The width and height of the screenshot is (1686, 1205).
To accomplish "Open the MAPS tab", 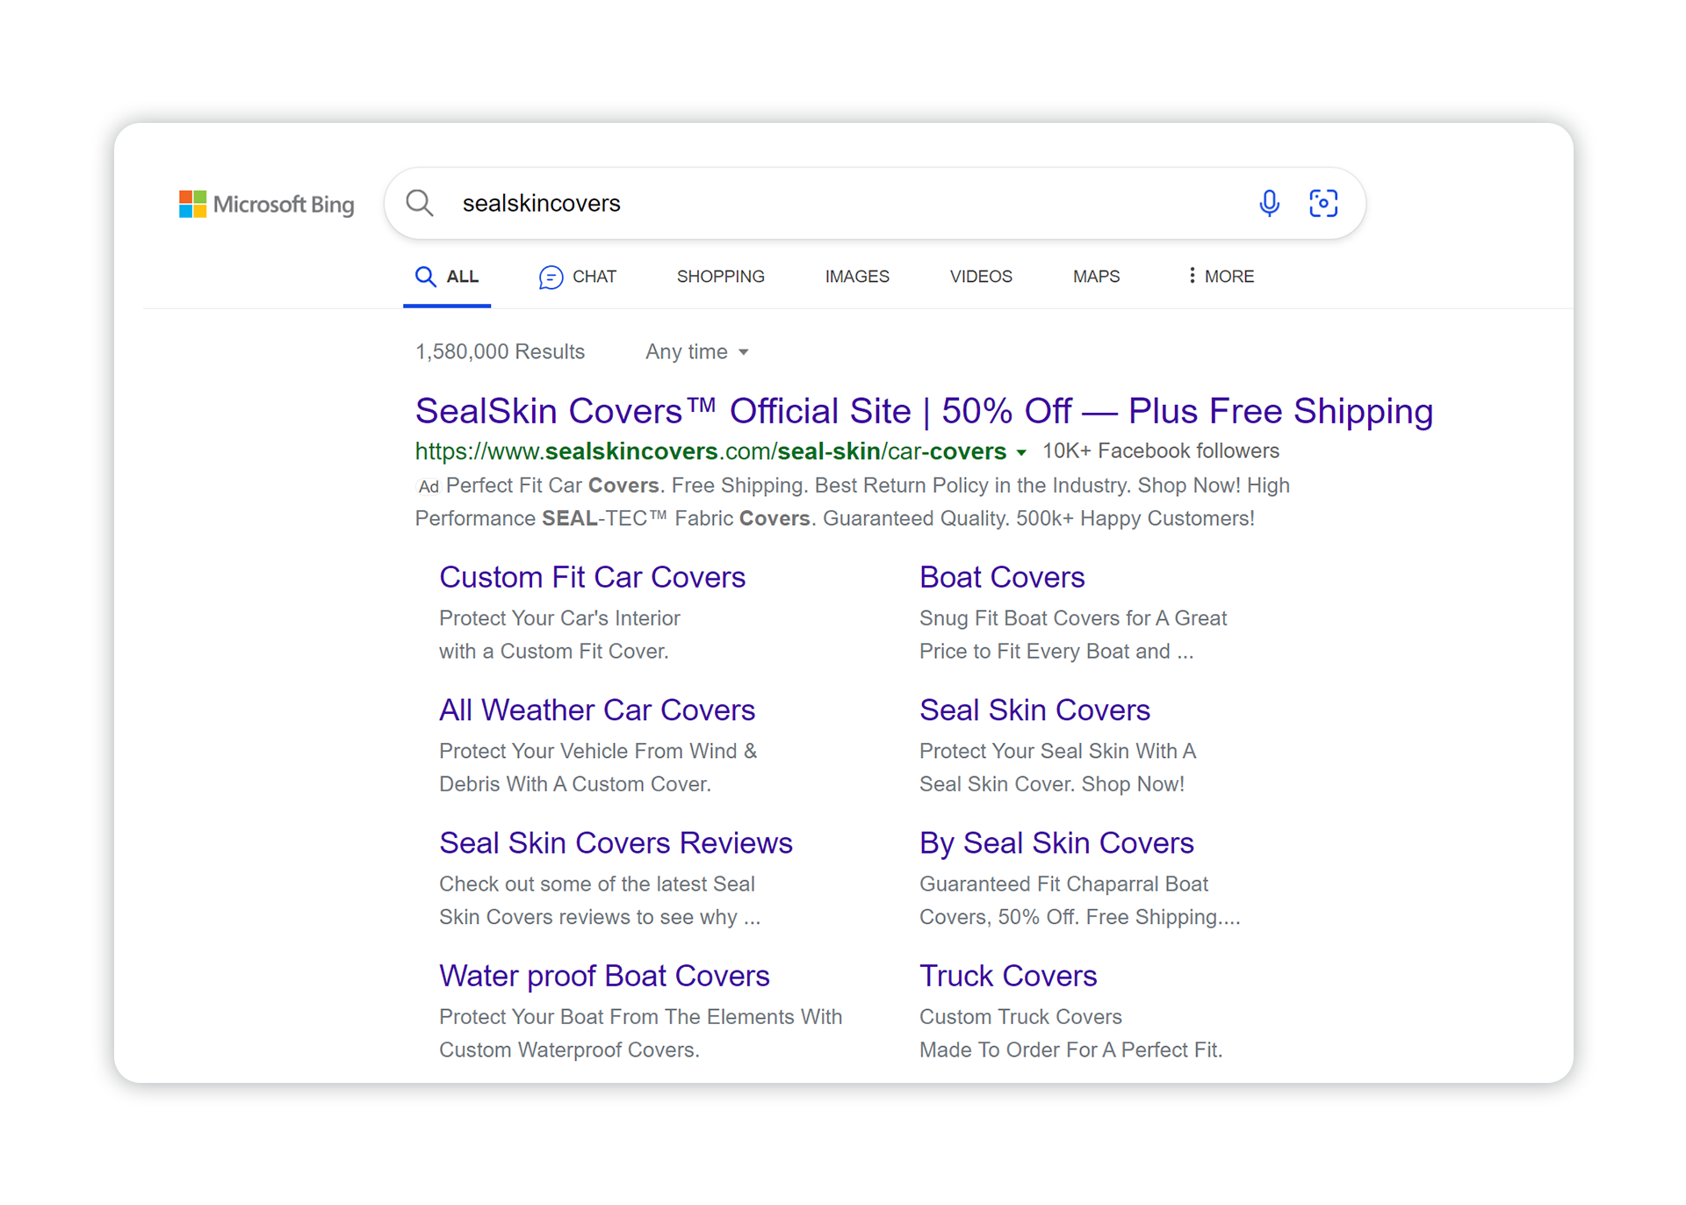I will (x=1095, y=276).
